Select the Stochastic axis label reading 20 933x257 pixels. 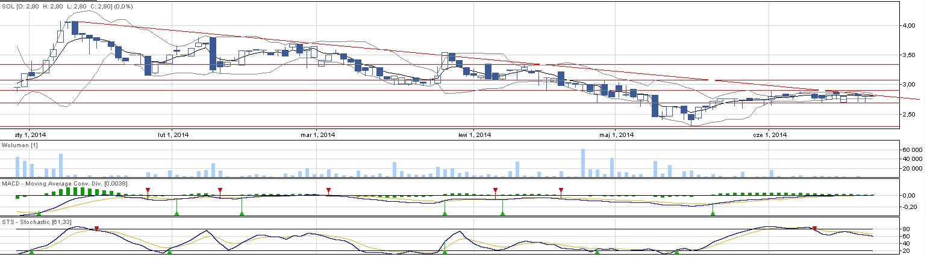coord(905,251)
